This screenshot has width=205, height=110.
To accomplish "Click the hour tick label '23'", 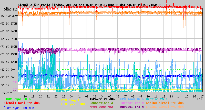I will pyautogui.click(x=64, y=96).
